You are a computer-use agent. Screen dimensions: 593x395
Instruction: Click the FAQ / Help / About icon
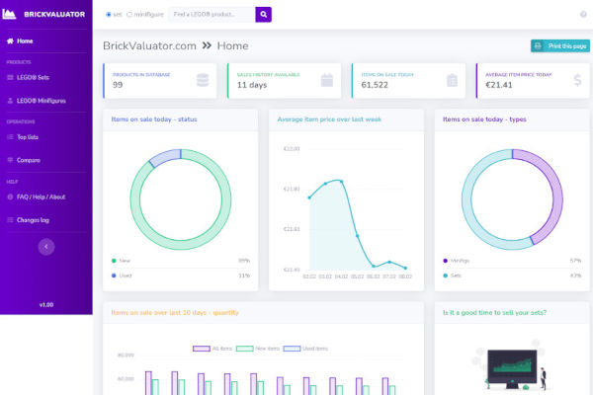(x=10, y=197)
